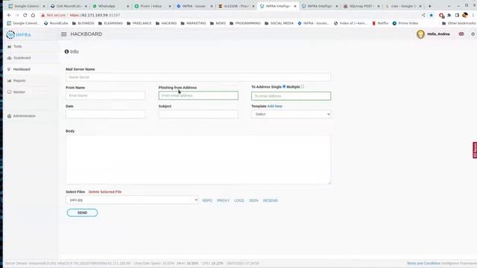
Task: Focus the To email address field
Action: click(291, 96)
